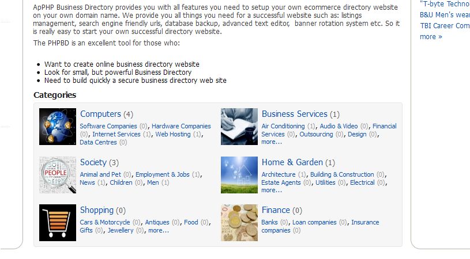
Task: Expand 'more...' under Business Services
Action: 272,142
